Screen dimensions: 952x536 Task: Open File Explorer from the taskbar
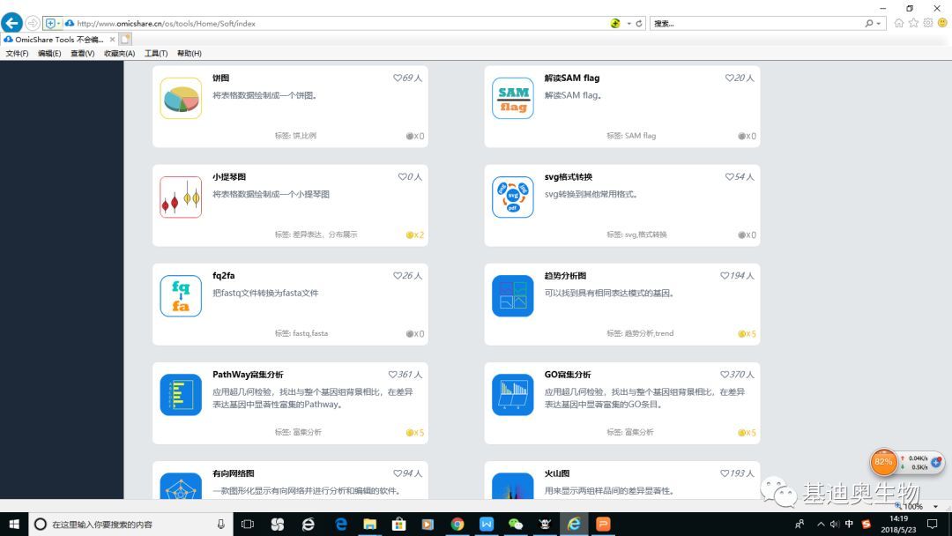point(369,524)
